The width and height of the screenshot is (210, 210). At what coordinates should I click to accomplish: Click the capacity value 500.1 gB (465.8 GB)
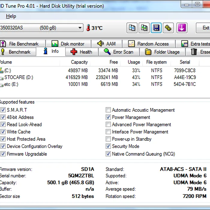tap(70, 182)
